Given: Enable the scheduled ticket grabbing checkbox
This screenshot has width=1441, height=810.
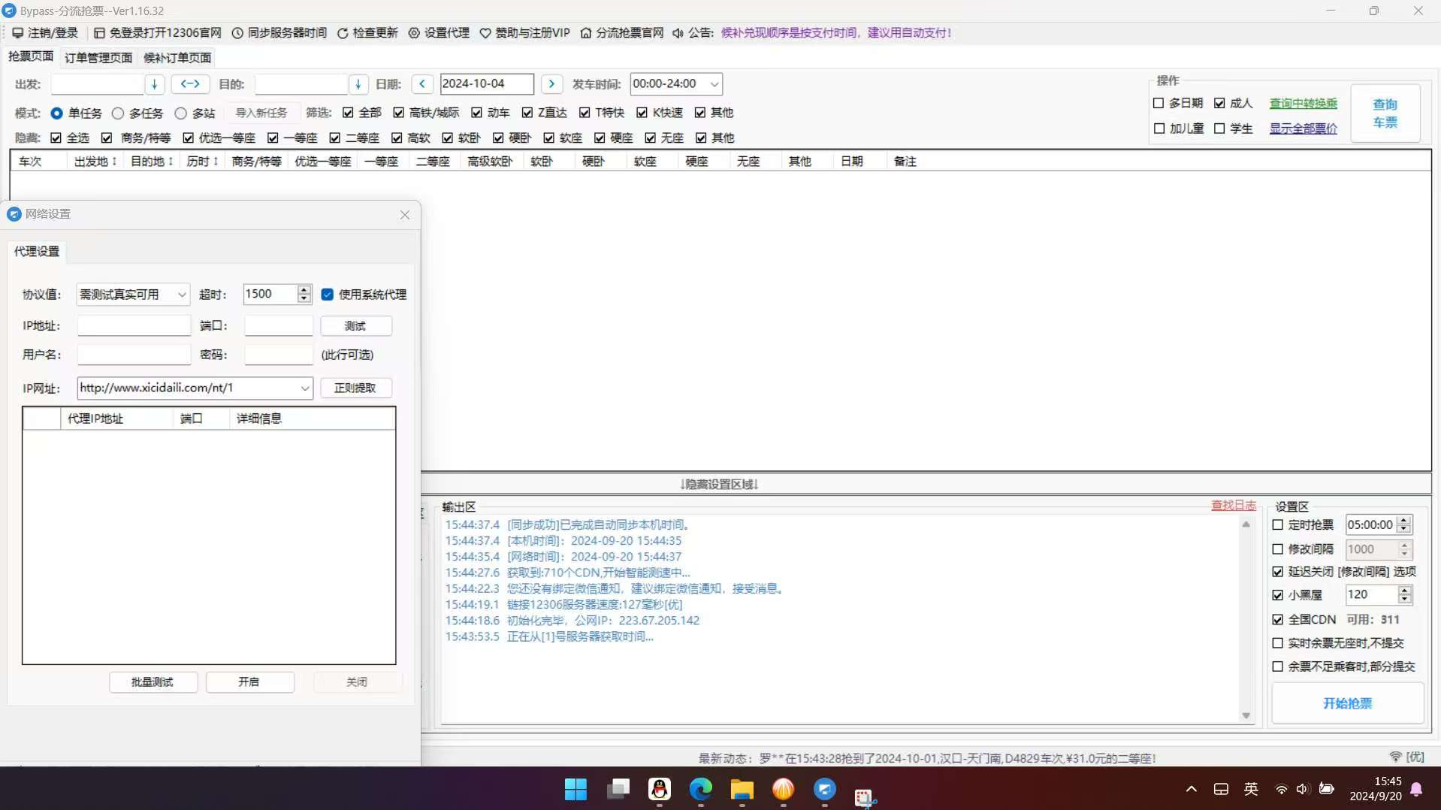Looking at the screenshot, I should (1278, 525).
